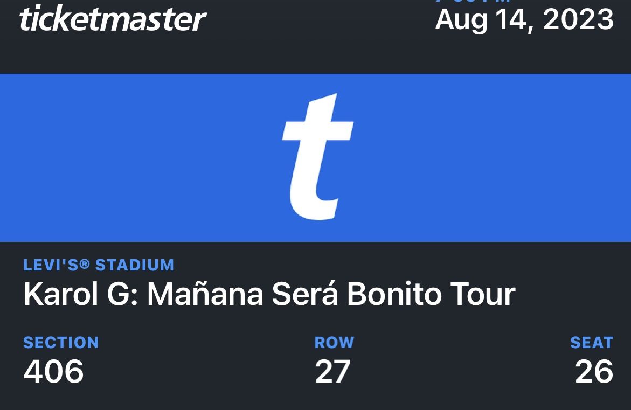Click the SEAT label
This screenshot has height=410, width=631.
click(591, 343)
